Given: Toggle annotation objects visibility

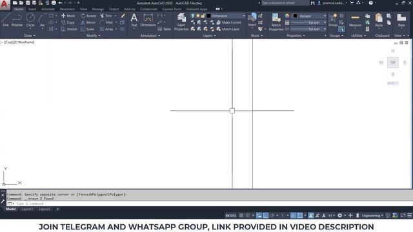Looking at the screenshot, I should coord(311,215).
